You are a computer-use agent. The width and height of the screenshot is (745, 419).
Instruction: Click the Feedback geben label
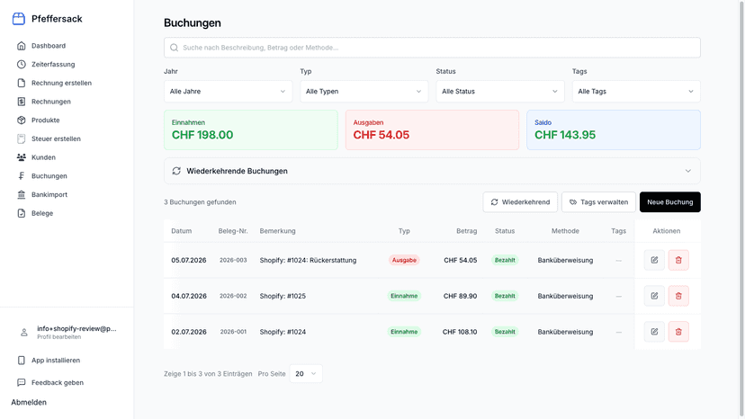point(58,382)
